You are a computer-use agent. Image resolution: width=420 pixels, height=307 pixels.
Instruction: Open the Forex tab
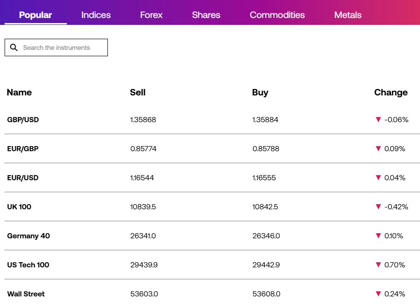click(x=151, y=15)
